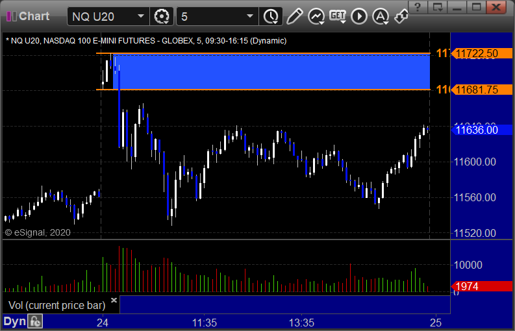Click the 24 date axis label

[x=103, y=323]
